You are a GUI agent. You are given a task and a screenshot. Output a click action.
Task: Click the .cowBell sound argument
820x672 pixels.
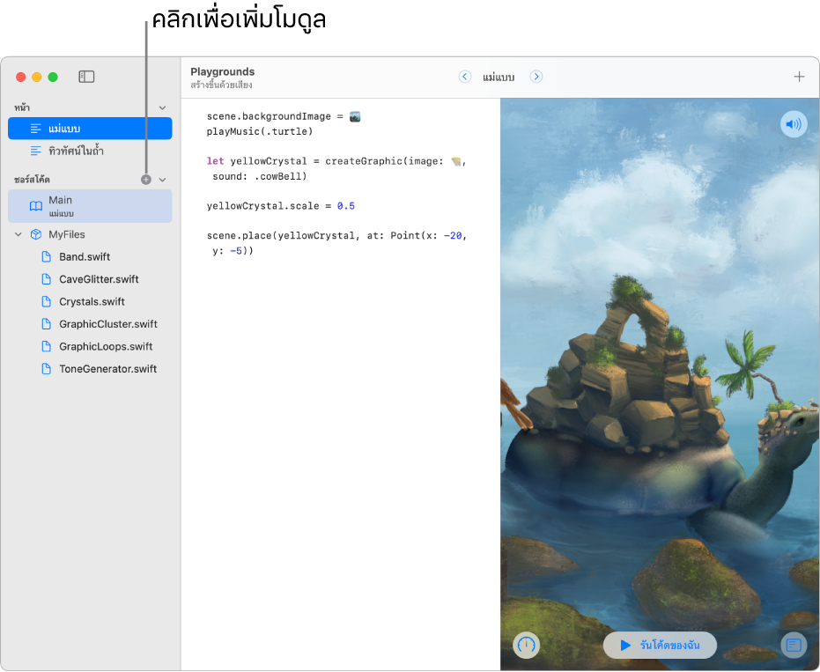(x=277, y=176)
